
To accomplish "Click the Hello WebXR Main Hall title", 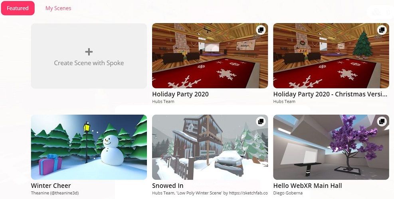I will click(307, 186).
